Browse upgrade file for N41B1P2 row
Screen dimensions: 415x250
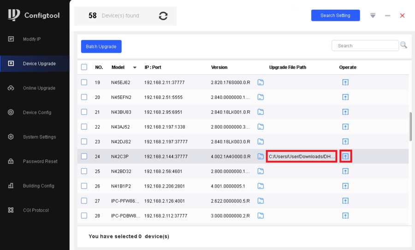click(261, 186)
